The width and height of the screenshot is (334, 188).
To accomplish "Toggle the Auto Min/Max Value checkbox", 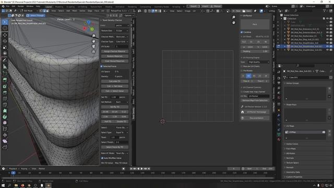I will [x=102, y=158].
